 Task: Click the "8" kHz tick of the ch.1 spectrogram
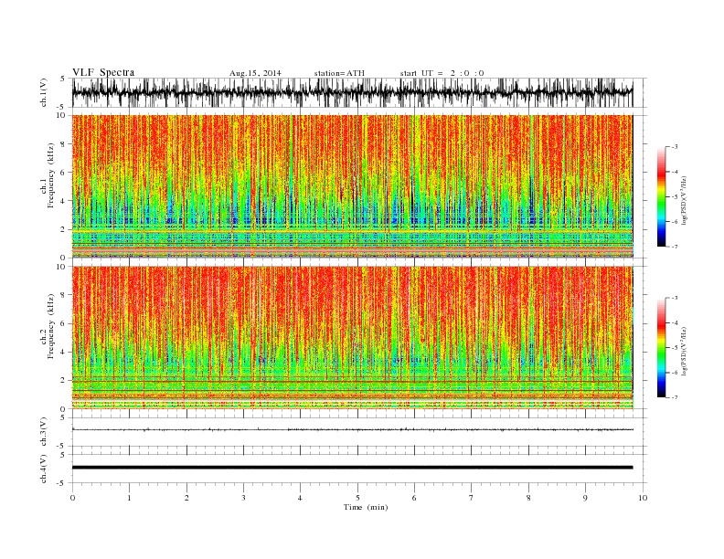[63, 144]
